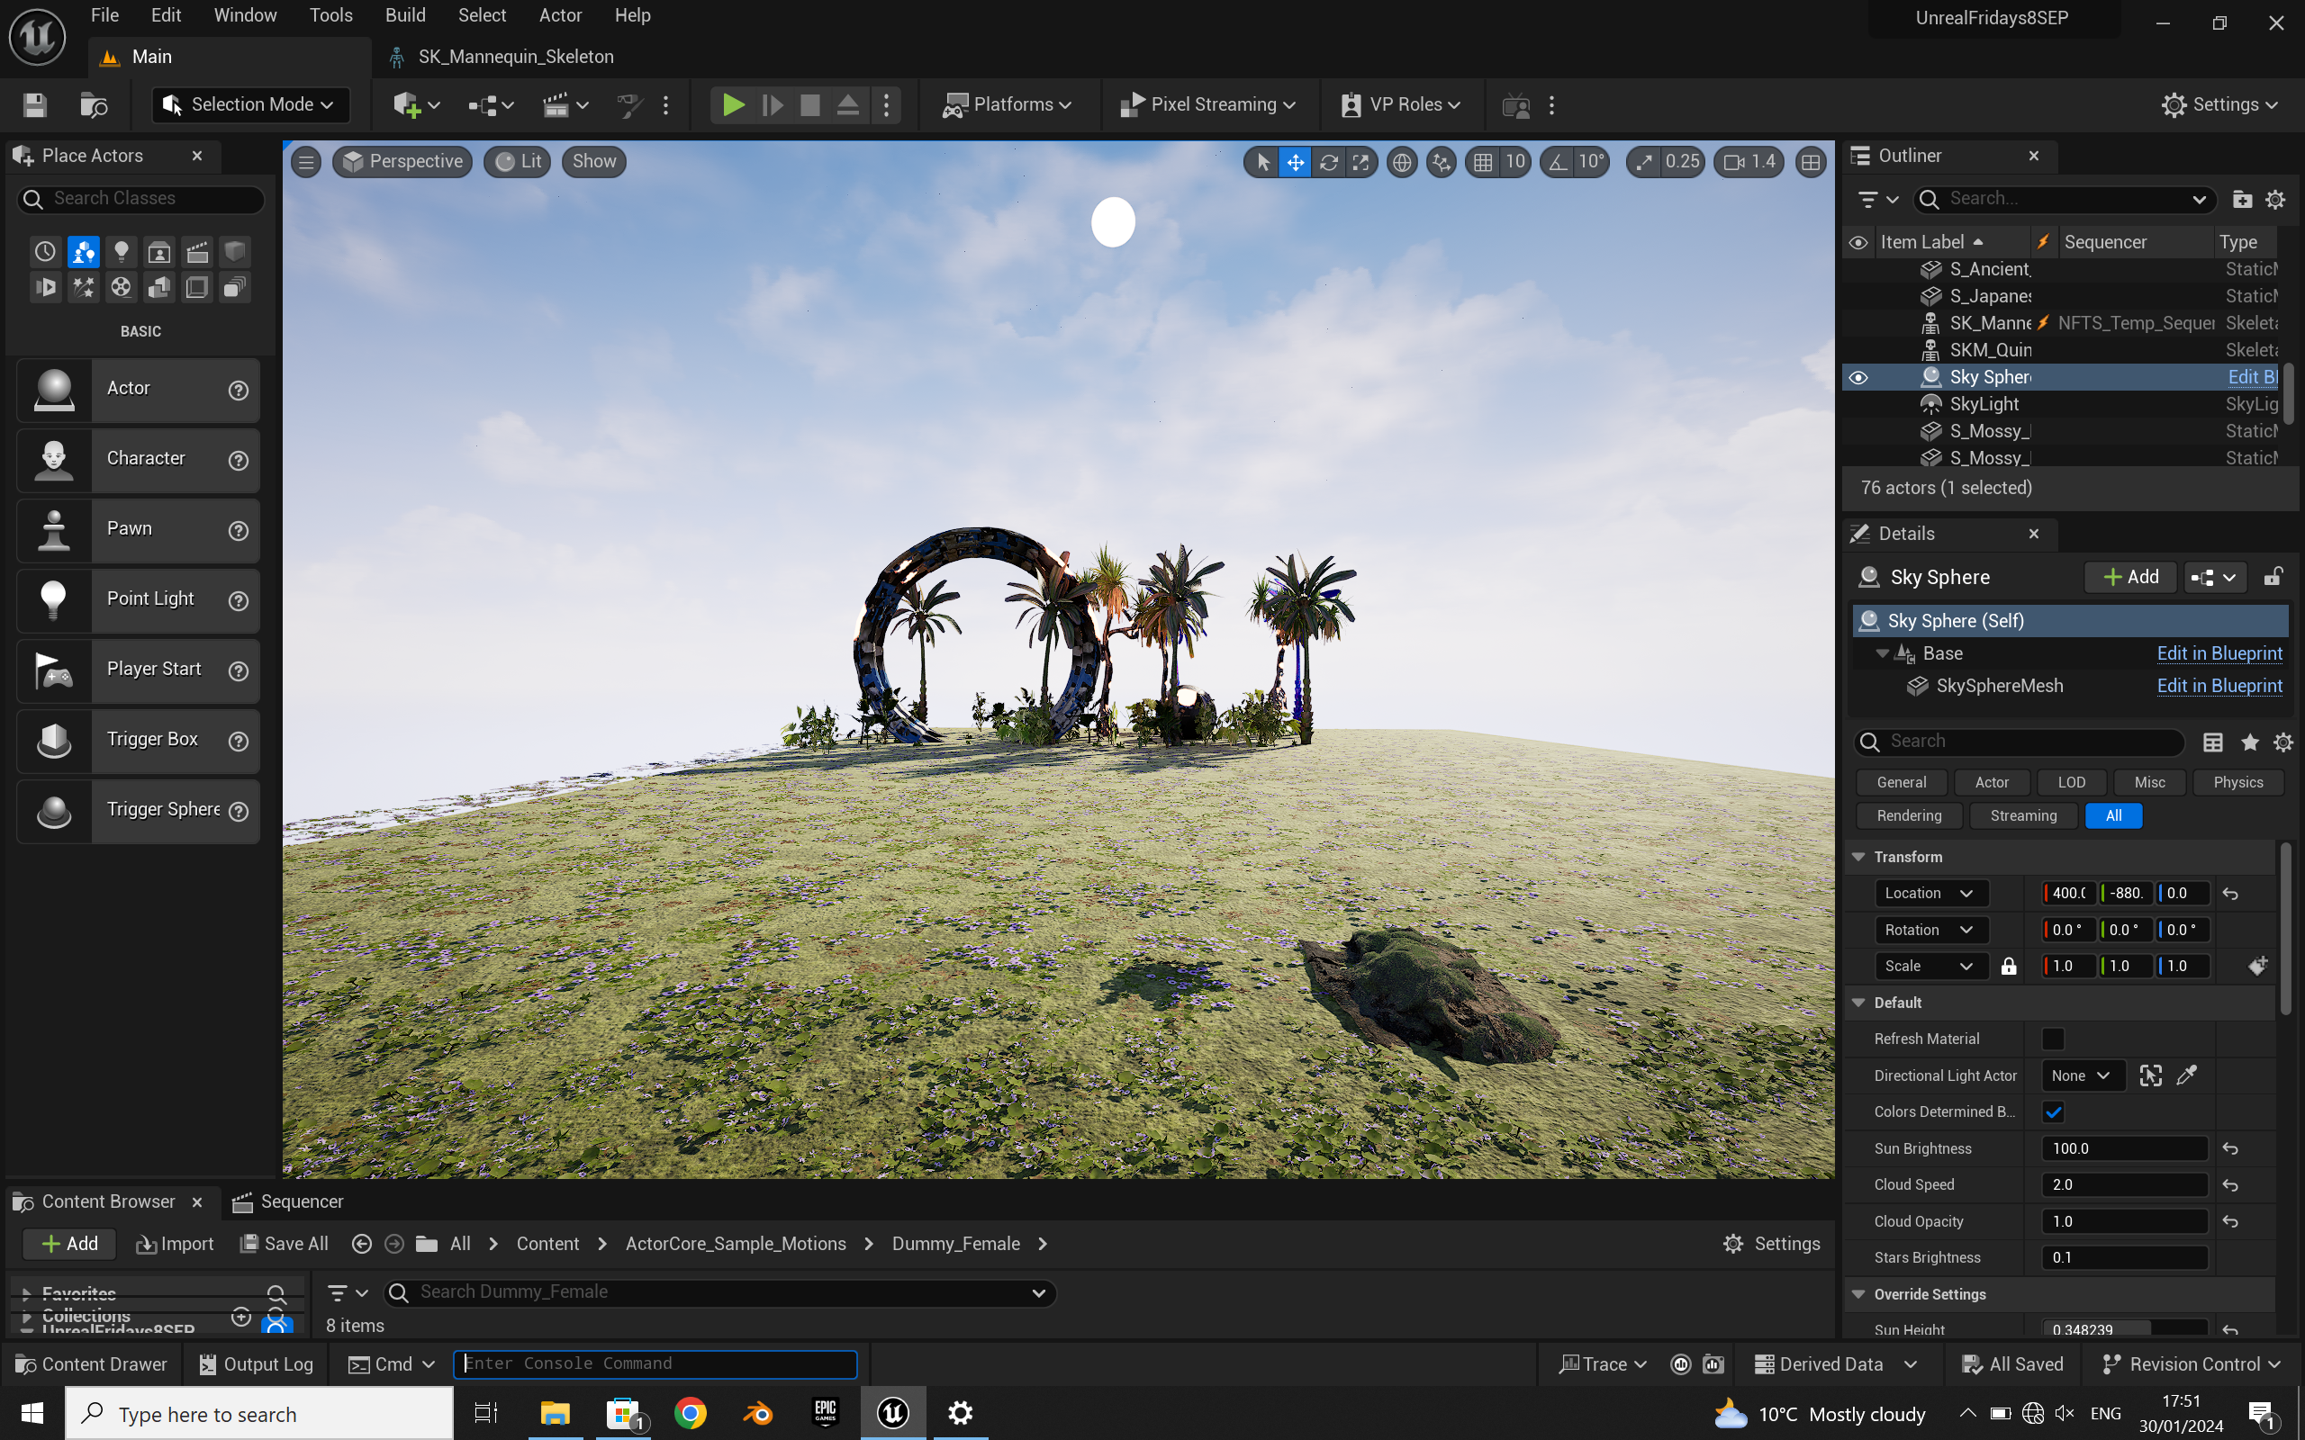Hide the Sky Sphere using its eye icon
2305x1440 pixels.
tap(1858, 377)
